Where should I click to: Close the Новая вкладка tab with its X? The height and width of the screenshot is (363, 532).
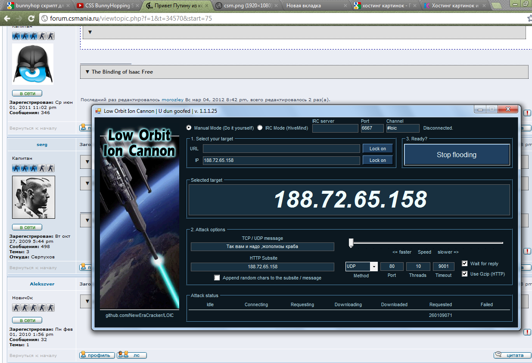(346, 6)
